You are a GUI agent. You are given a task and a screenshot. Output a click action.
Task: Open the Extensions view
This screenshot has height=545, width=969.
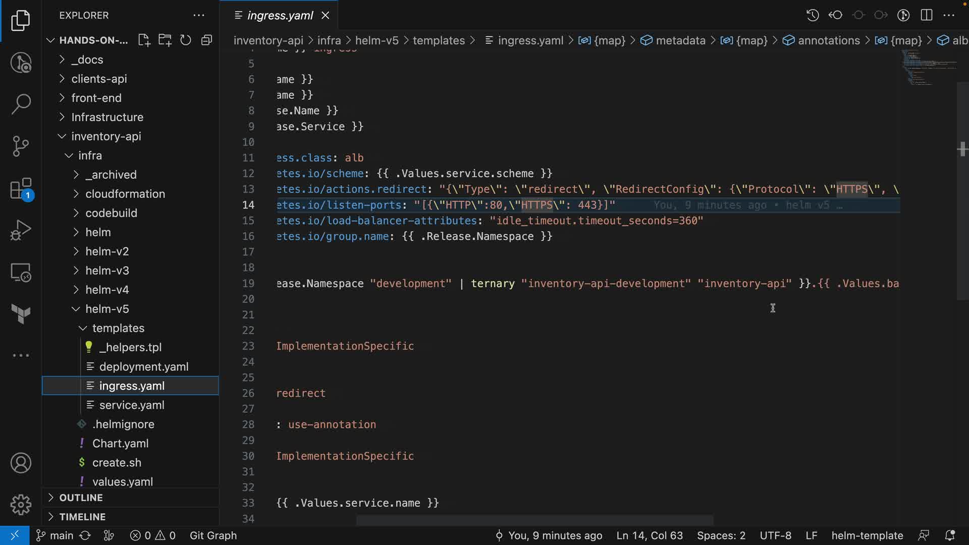pyautogui.click(x=21, y=189)
